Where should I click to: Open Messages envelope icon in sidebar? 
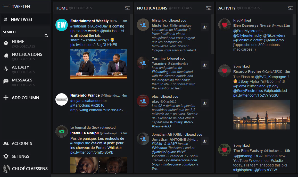pyautogui.click(x=6, y=82)
